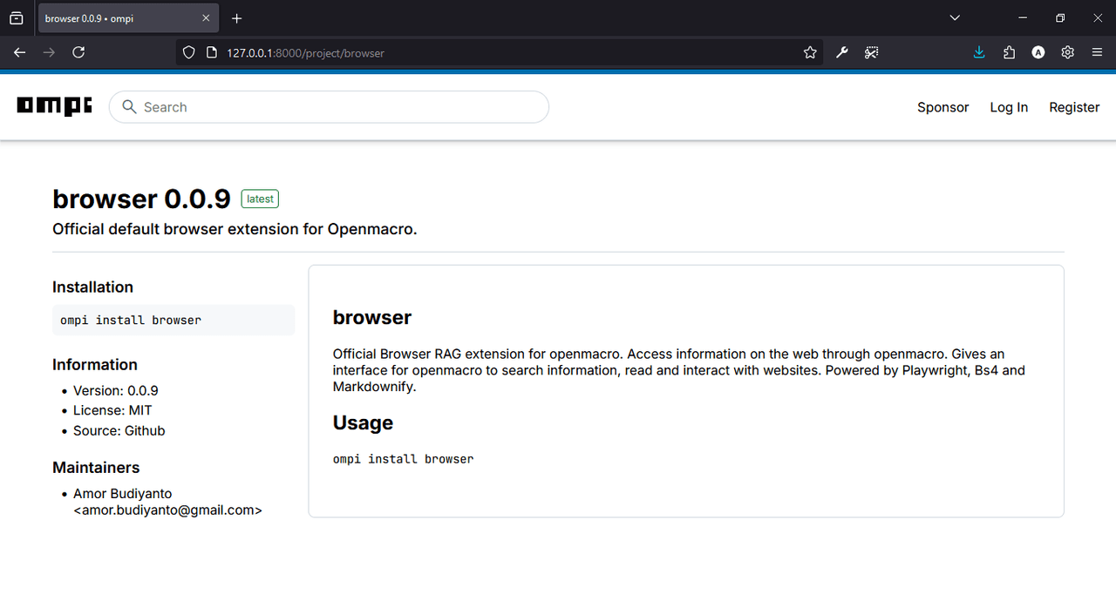This screenshot has height=601, width=1116.
Task: Go back using the back arrow
Action: click(x=20, y=52)
